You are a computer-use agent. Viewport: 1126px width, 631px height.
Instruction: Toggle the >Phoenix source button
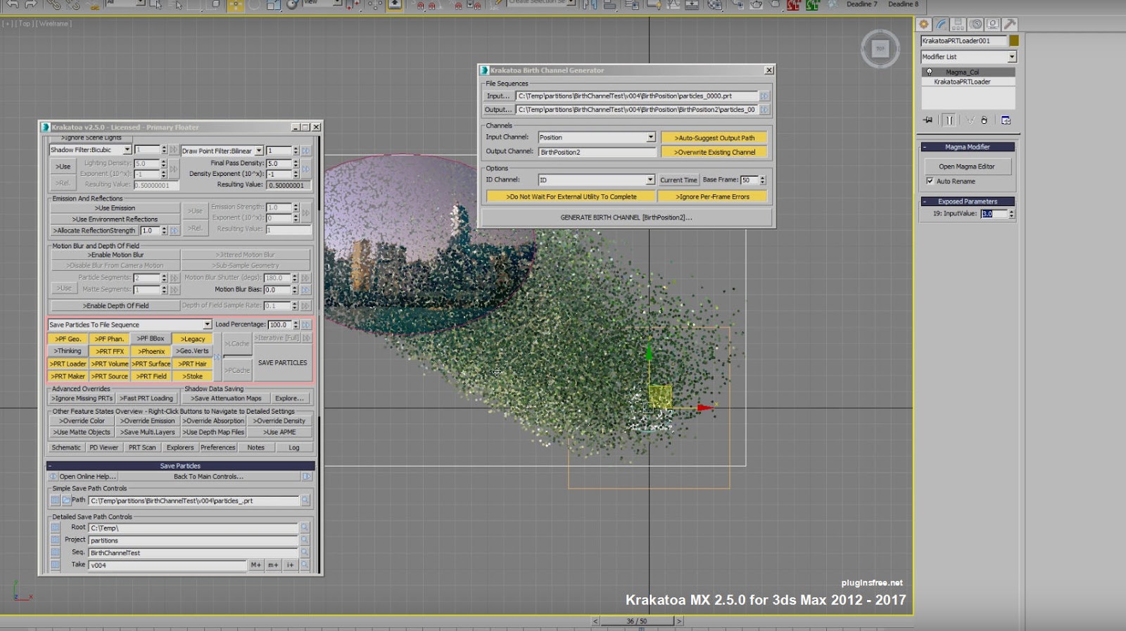151,351
